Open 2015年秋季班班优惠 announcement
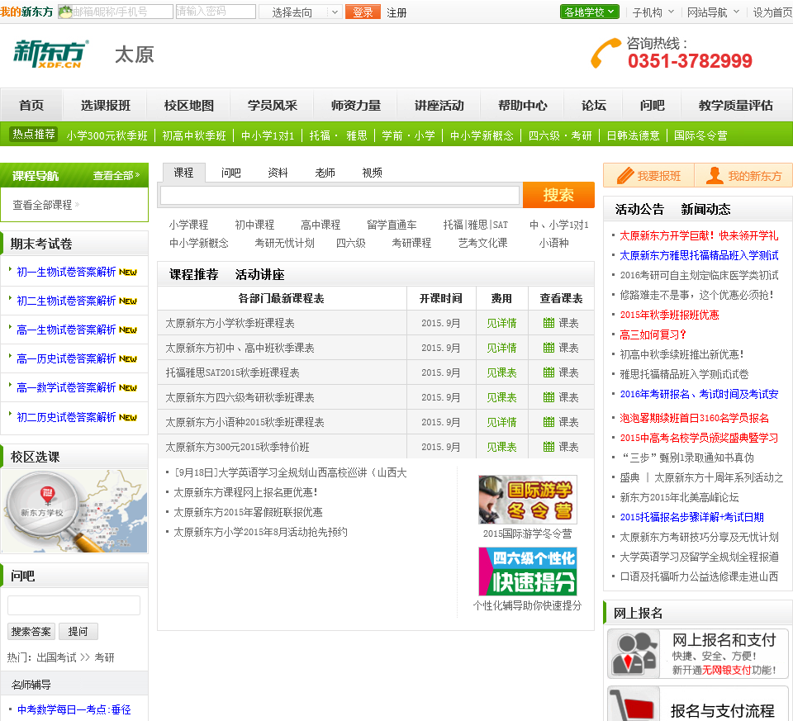This screenshot has height=721, width=793. pyautogui.click(x=670, y=315)
